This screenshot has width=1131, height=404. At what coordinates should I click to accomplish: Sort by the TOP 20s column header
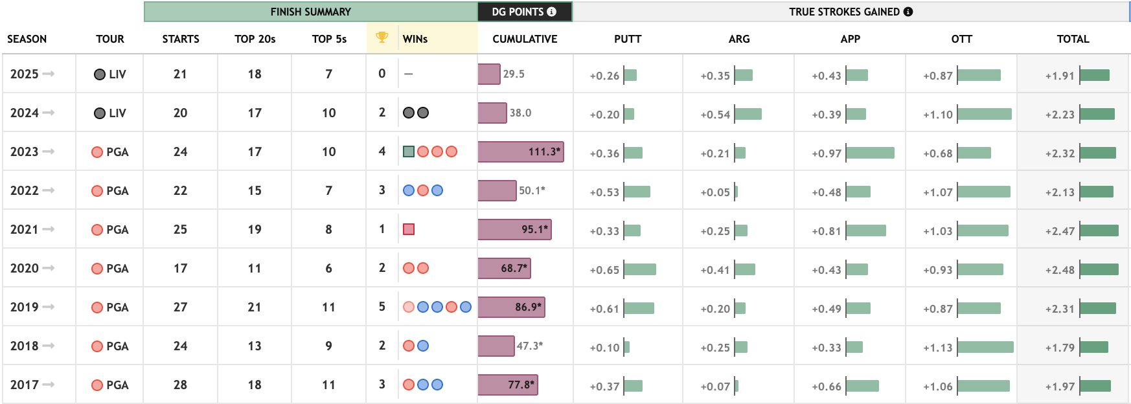[x=255, y=39]
